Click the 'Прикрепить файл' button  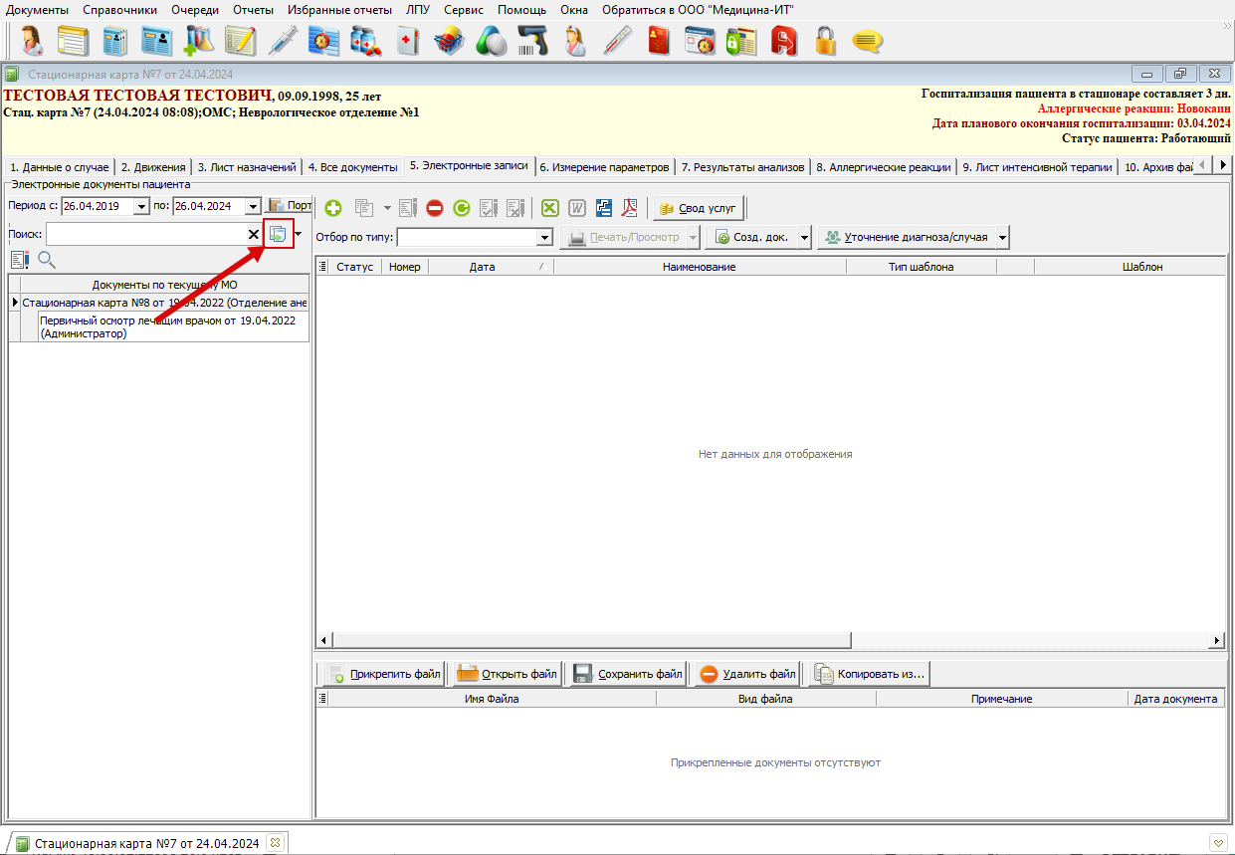(x=384, y=674)
